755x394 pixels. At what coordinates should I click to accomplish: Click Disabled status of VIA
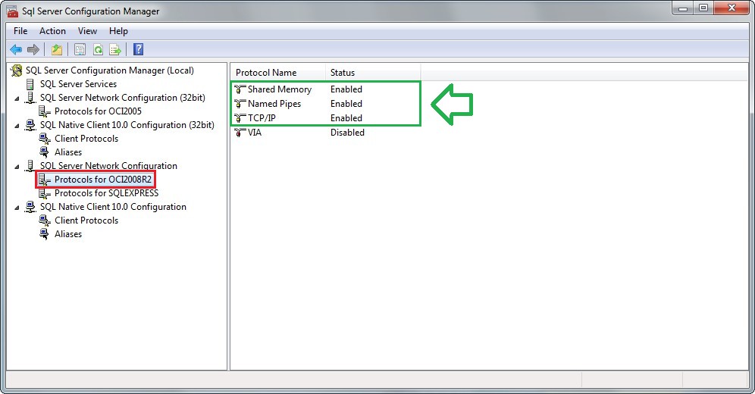[347, 133]
